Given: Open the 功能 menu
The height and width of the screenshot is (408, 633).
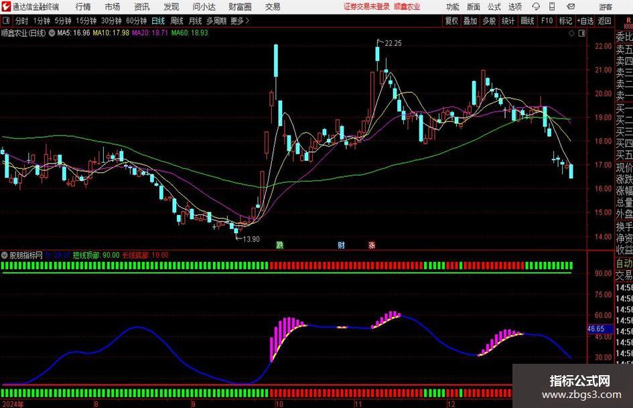Looking at the screenshot, I should coord(453,7).
